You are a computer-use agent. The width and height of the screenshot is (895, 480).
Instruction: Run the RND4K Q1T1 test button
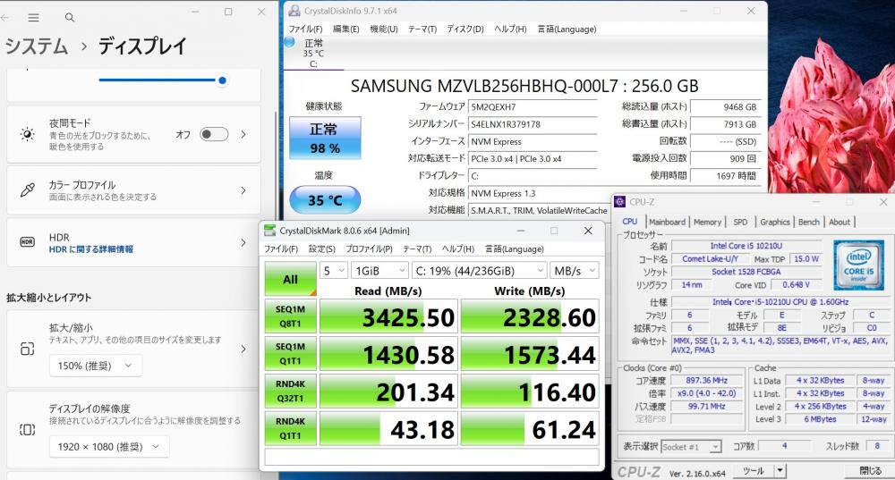pyautogui.click(x=290, y=428)
